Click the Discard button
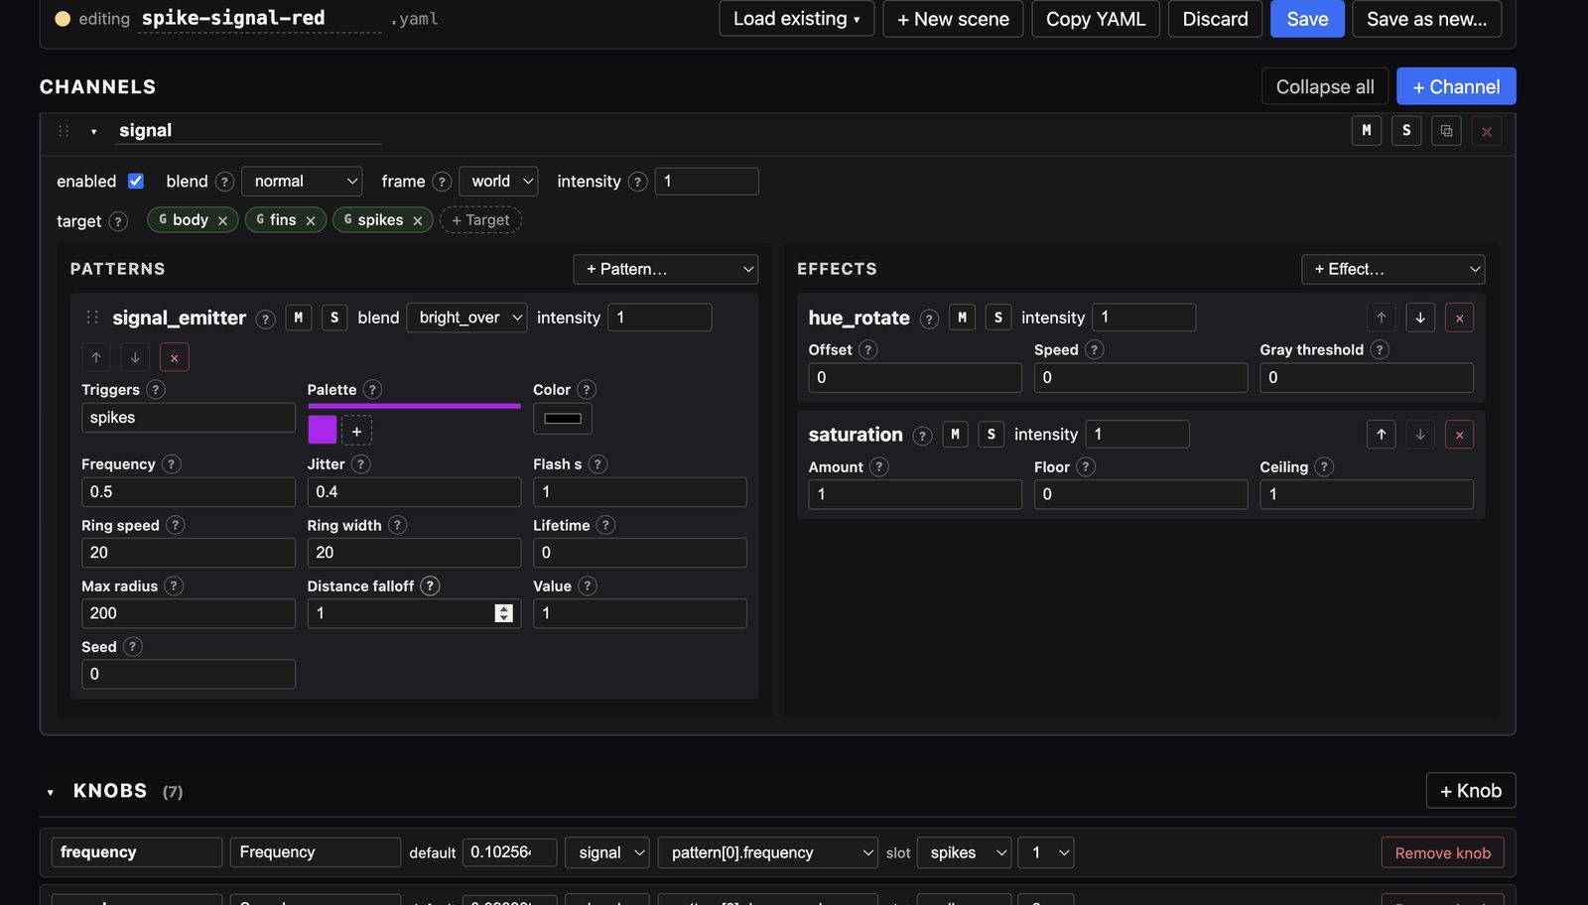This screenshot has width=1588, height=905. 1215,19
